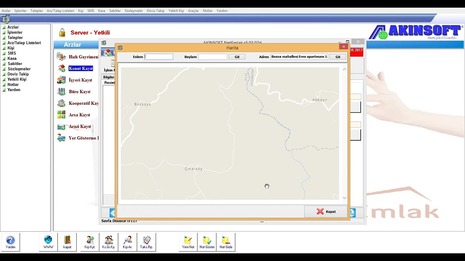Select Notlar in the left tree
This screenshot has width=465, height=261.
(x=13, y=84)
